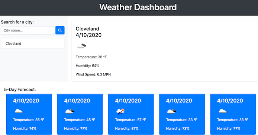Screen dimensions: 258x135
Task: Select the forecast card with Humidity: 87%
Action: [131, 114]
